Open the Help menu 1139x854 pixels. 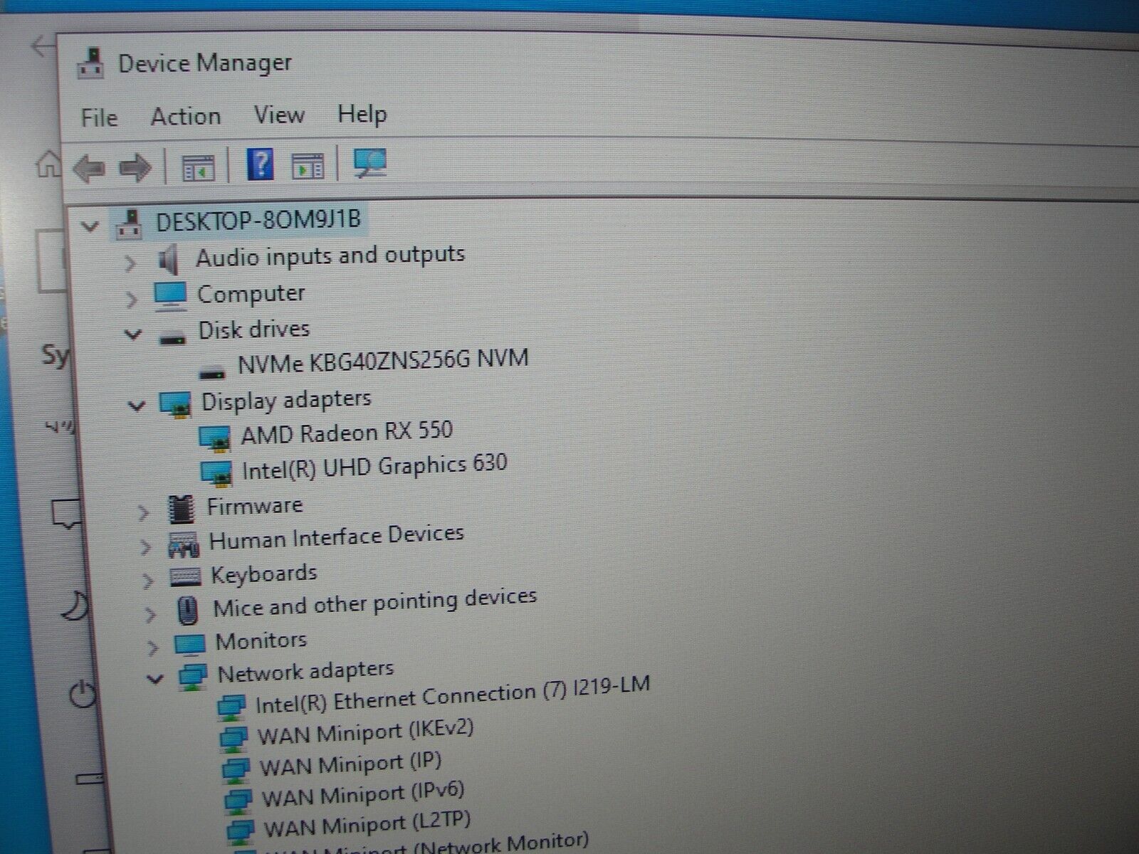coord(362,114)
